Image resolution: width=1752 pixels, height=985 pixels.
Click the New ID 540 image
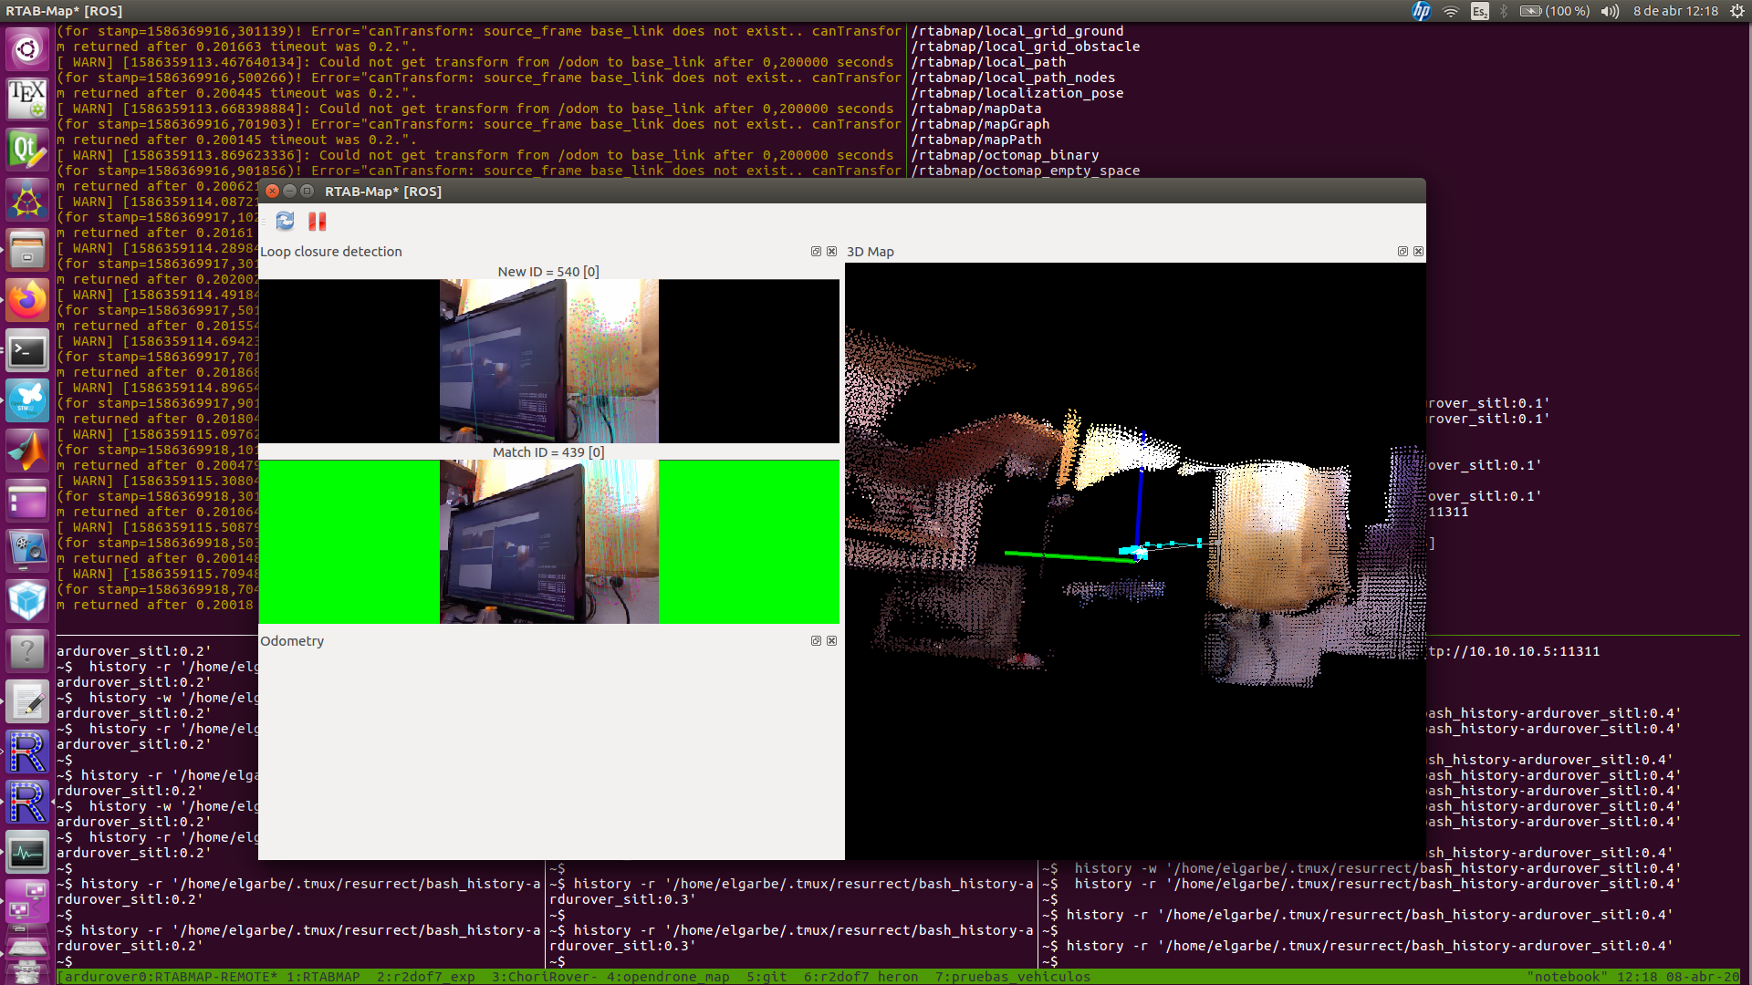click(x=548, y=361)
